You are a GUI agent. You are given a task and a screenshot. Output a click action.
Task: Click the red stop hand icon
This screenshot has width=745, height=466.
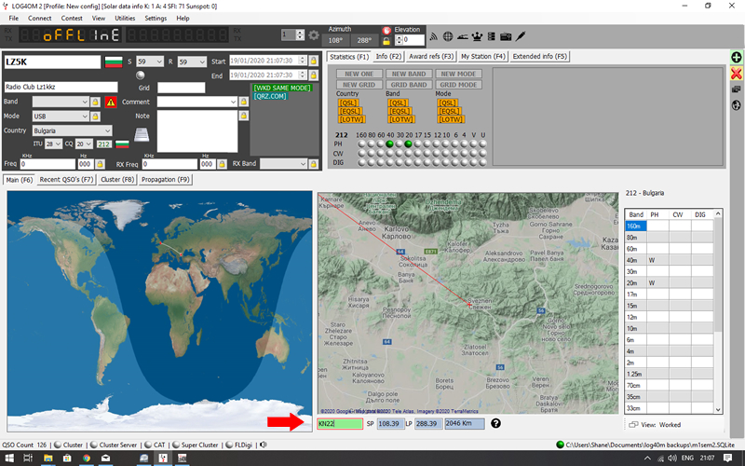386,30
